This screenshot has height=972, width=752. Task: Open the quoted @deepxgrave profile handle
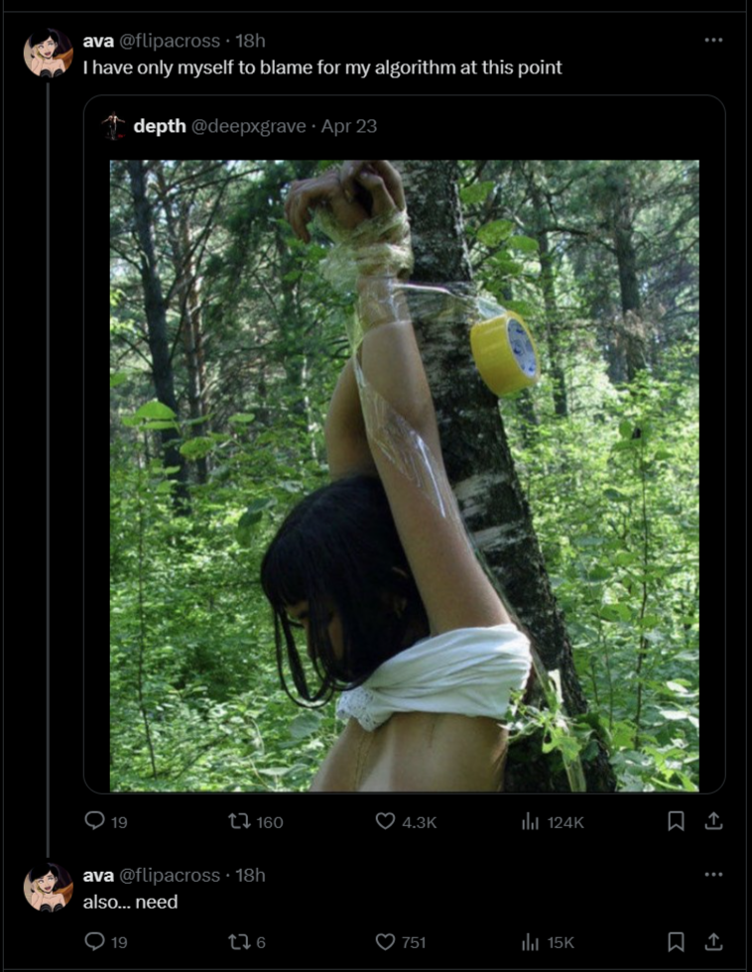pyautogui.click(x=249, y=127)
